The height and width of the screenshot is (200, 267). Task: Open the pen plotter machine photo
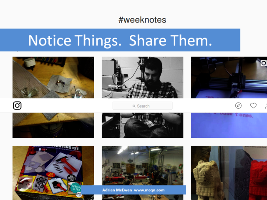click(x=229, y=97)
